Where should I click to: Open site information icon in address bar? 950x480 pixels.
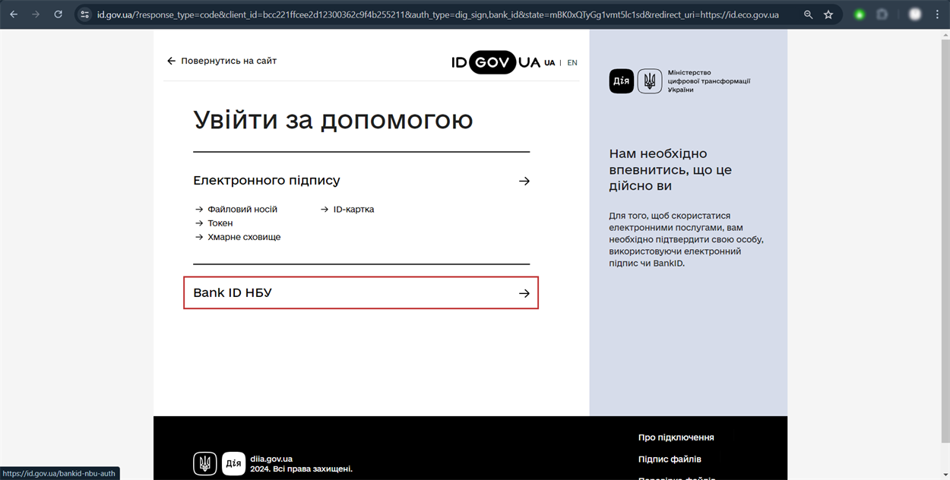pos(85,14)
